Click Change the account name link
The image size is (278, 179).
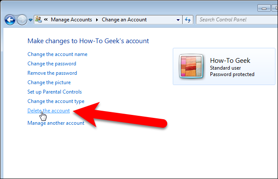[57, 54]
